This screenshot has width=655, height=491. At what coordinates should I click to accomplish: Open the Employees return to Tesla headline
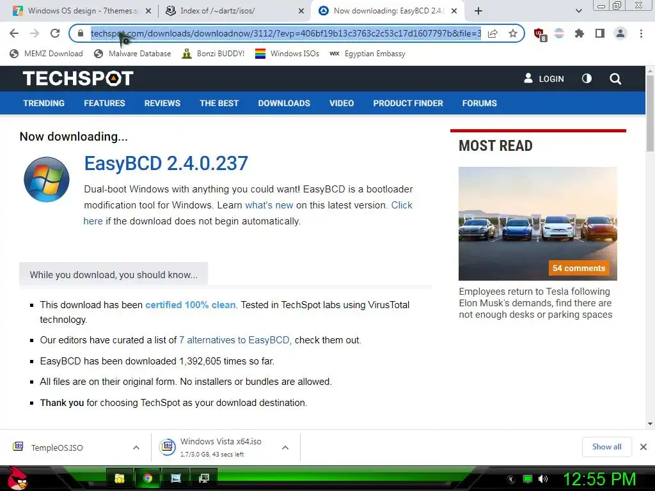[x=535, y=303]
